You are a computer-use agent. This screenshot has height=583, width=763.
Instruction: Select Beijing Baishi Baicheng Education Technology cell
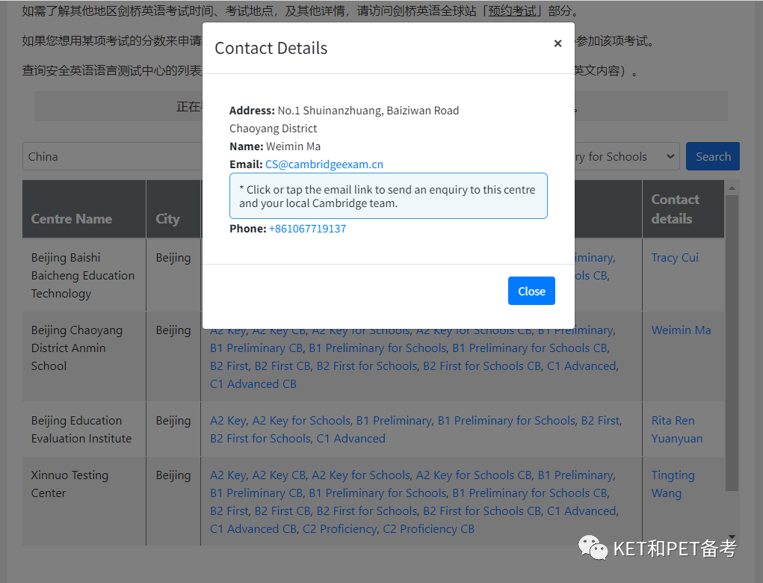[84, 276]
